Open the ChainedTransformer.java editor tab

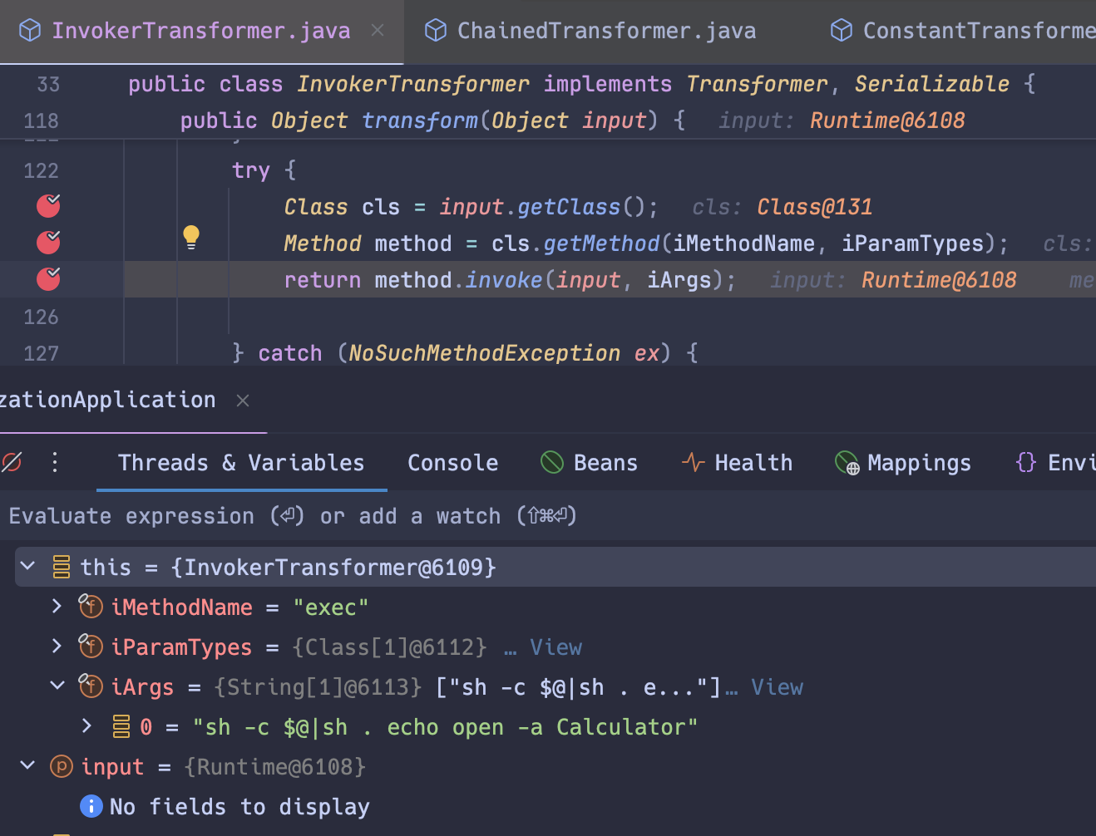click(x=605, y=30)
